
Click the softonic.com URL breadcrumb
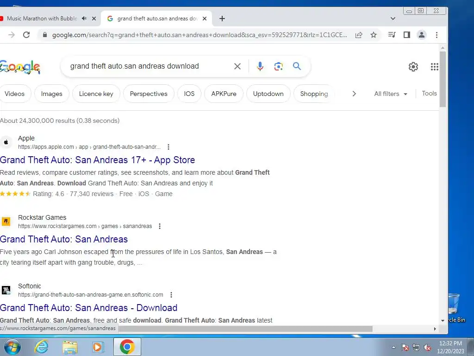[91, 294]
